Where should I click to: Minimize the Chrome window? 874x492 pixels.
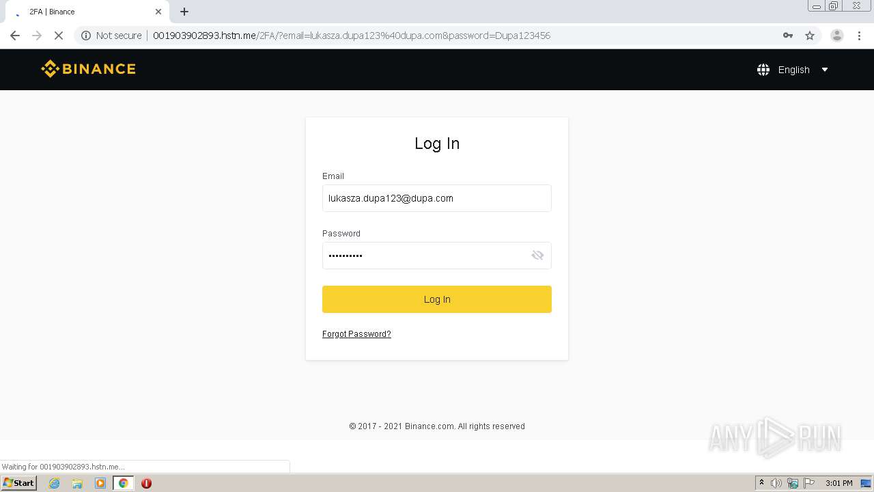click(816, 6)
